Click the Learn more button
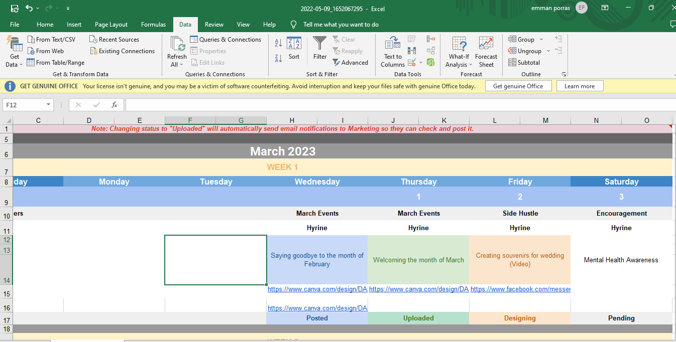Screen dimensions: 676x342 click(x=580, y=86)
